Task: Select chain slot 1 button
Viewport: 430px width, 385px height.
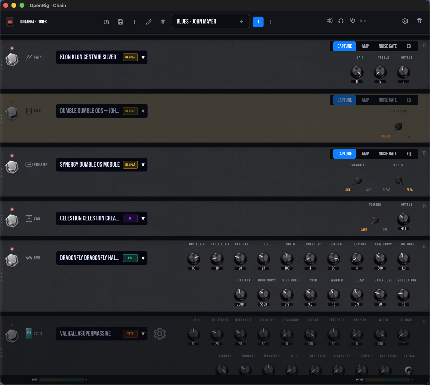Action: [x=258, y=22]
